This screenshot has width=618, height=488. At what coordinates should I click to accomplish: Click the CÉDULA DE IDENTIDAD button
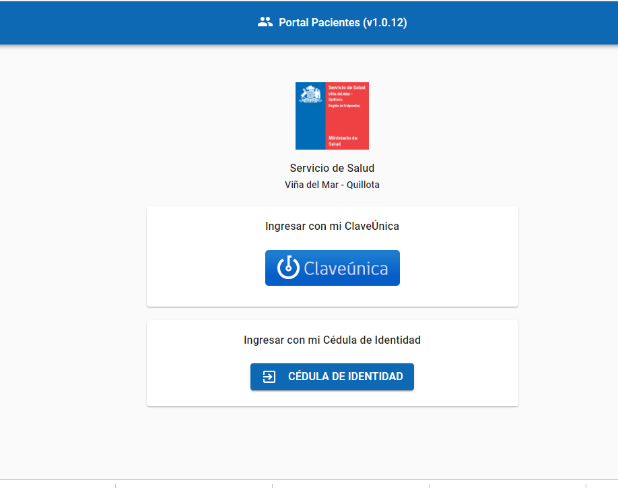[x=333, y=377]
